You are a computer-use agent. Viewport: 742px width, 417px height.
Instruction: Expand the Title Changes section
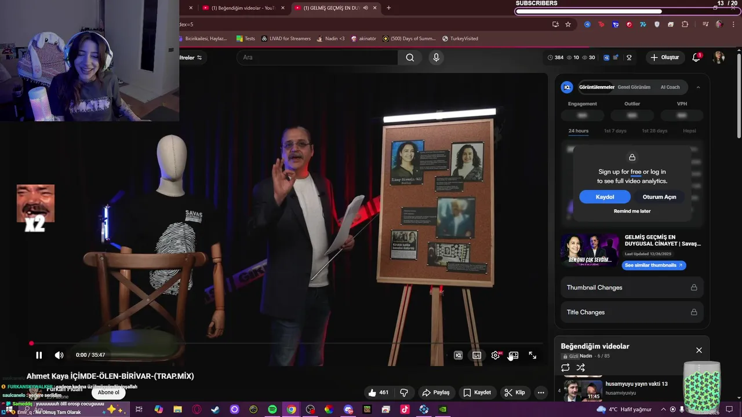(x=632, y=312)
